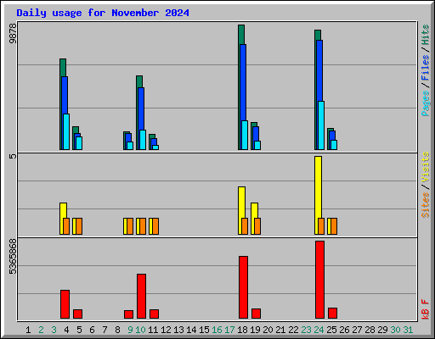435x339 pixels.
Task: Click the 9878 y-axis maximum label
Action: tap(13, 33)
